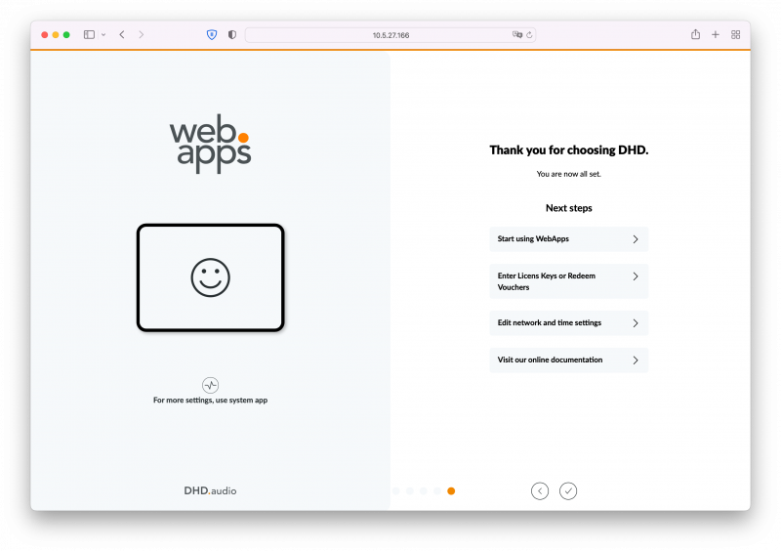Click chevron beside Edit network settings
This screenshot has height=551, width=781.
pos(636,323)
